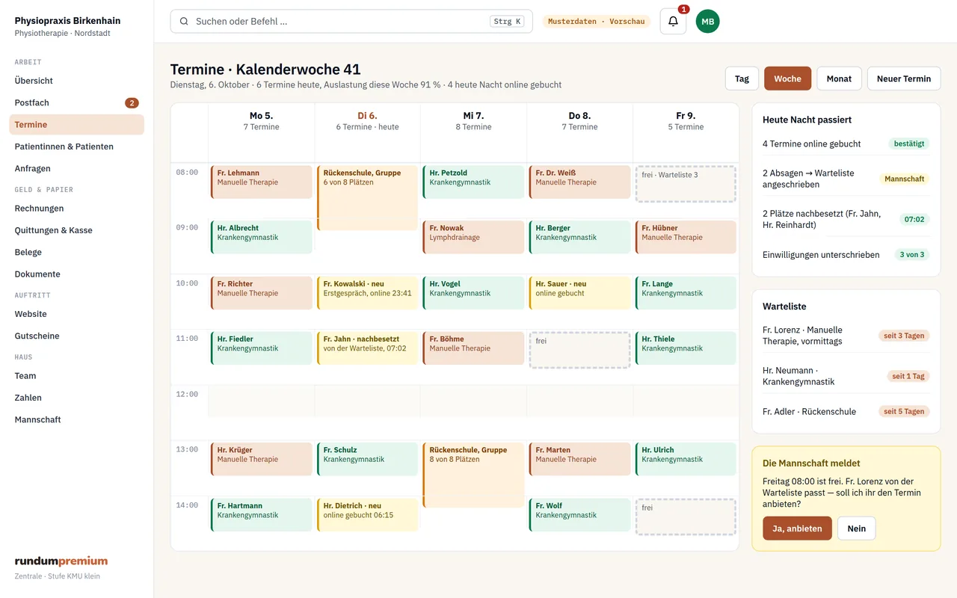Switch to Woche view
The height and width of the screenshot is (598, 957).
coord(787,78)
